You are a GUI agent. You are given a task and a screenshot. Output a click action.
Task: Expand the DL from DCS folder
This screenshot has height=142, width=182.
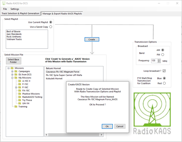(12, 74)
